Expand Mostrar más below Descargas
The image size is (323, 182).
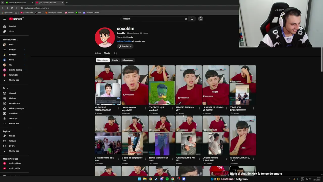tap(14, 124)
